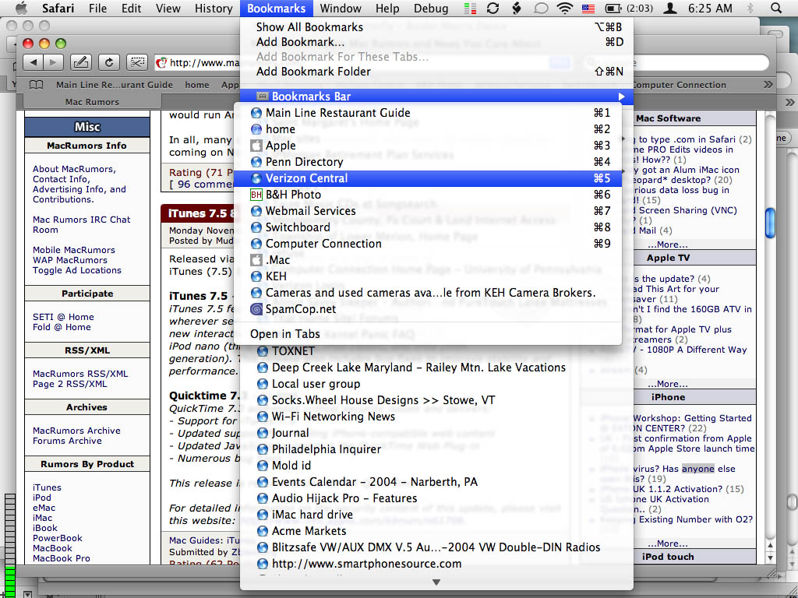Click the reload page toolbar icon
Image resolution: width=798 pixels, height=598 pixels.
click(108, 62)
